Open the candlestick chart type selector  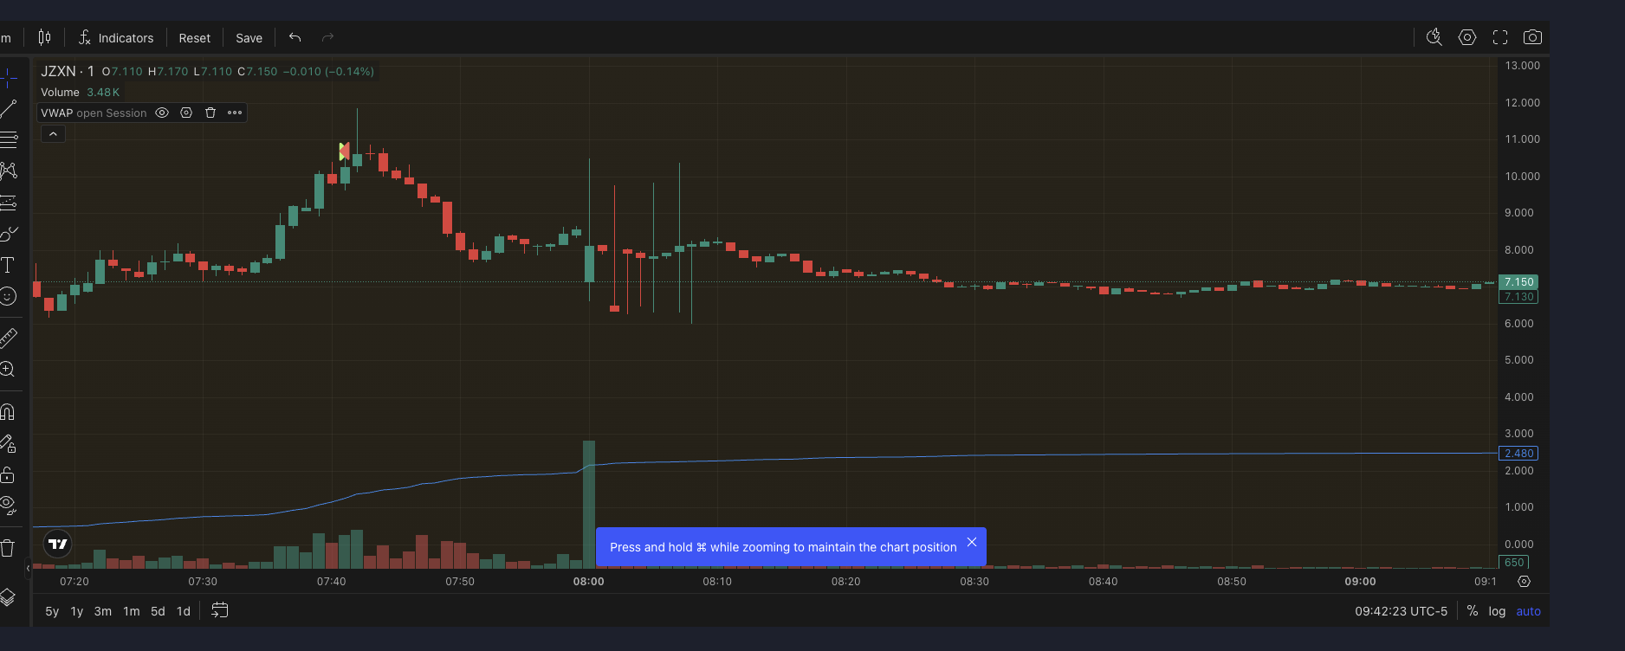click(x=44, y=37)
